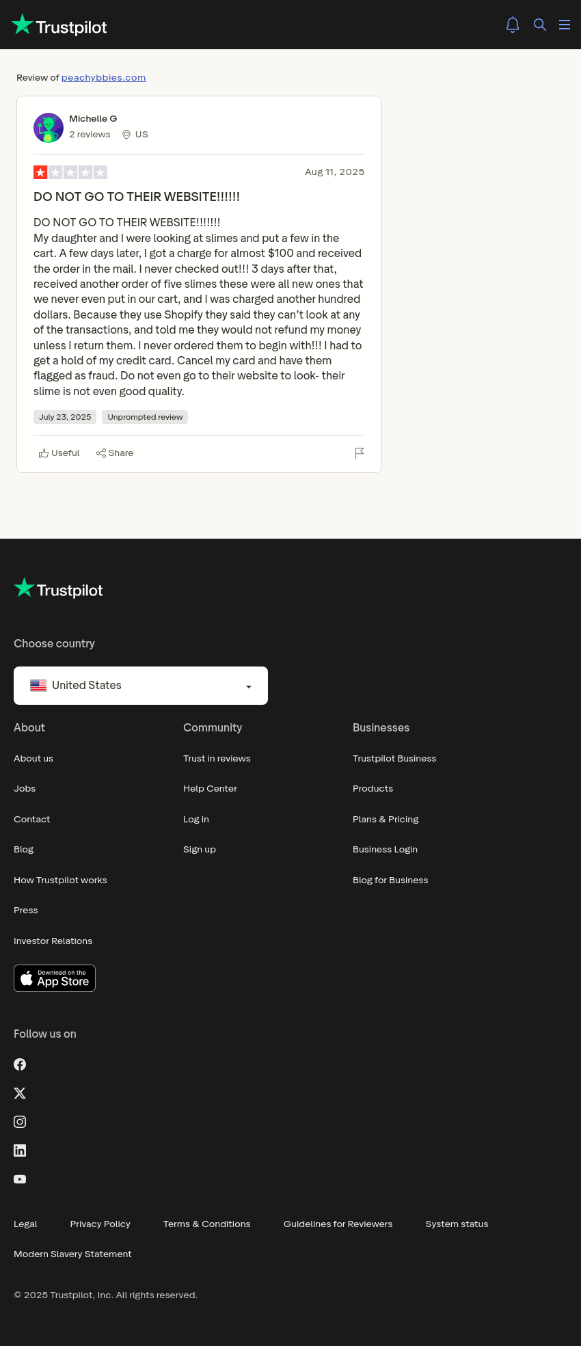Open Michelle G's avatar image
The width and height of the screenshot is (581, 1346).
[49, 128]
